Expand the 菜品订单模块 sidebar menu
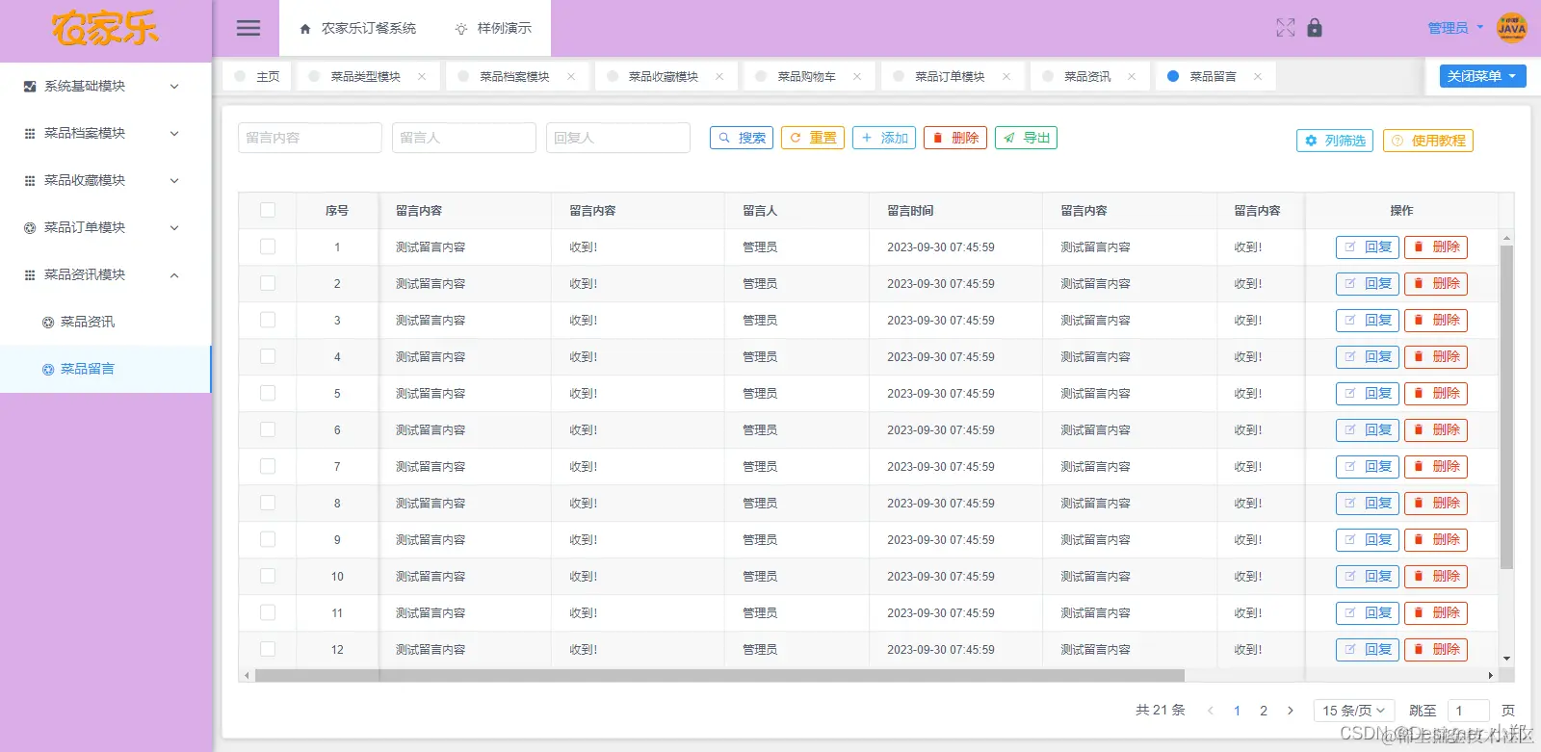 tap(105, 227)
